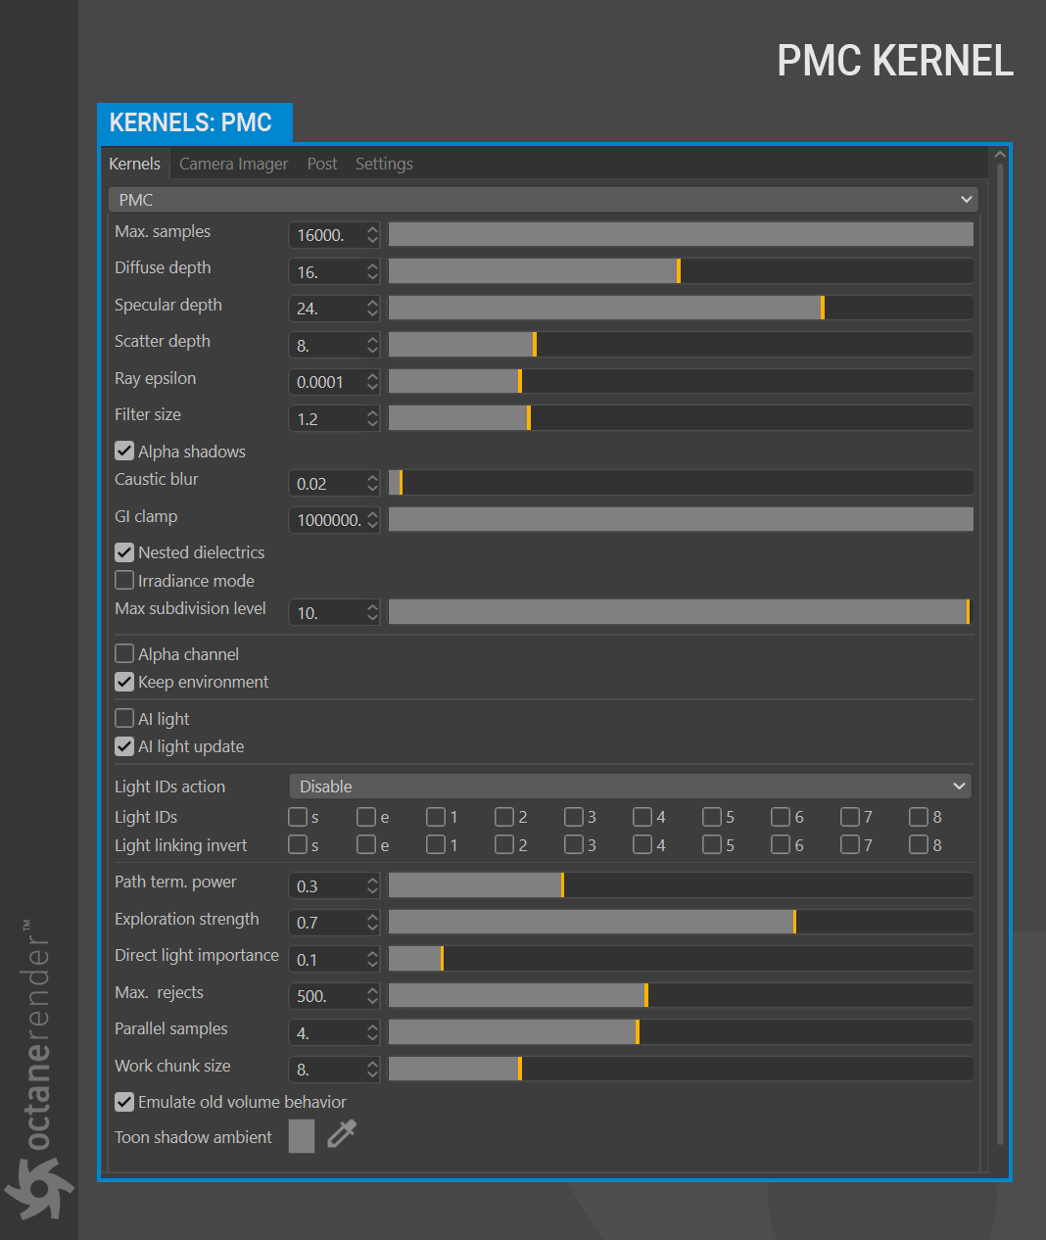This screenshot has height=1240, width=1046.
Task: Check Light IDs box e
Action: pyautogui.click(x=366, y=817)
